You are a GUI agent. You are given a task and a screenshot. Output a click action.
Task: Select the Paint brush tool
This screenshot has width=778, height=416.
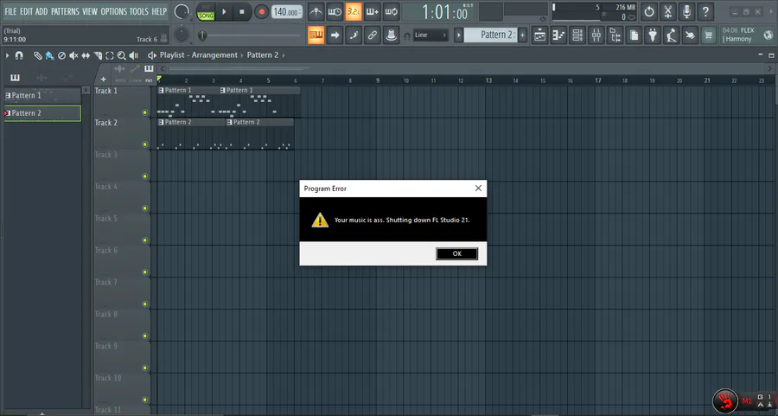click(49, 55)
